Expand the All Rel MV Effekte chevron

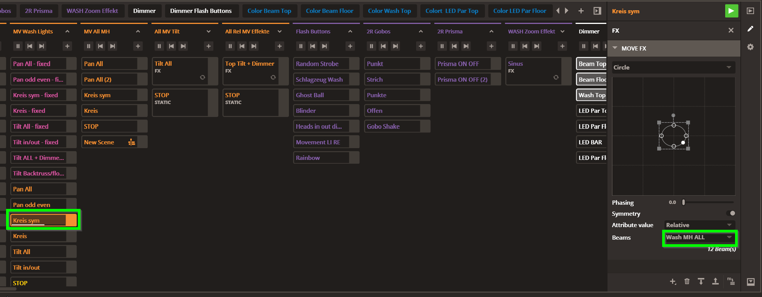point(279,31)
